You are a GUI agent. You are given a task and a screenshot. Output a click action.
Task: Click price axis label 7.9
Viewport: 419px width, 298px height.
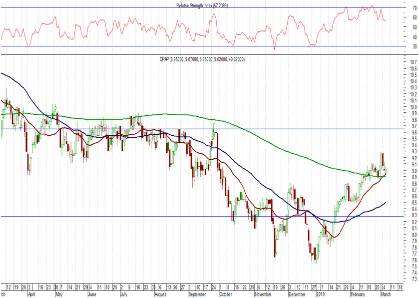click(414, 241)
